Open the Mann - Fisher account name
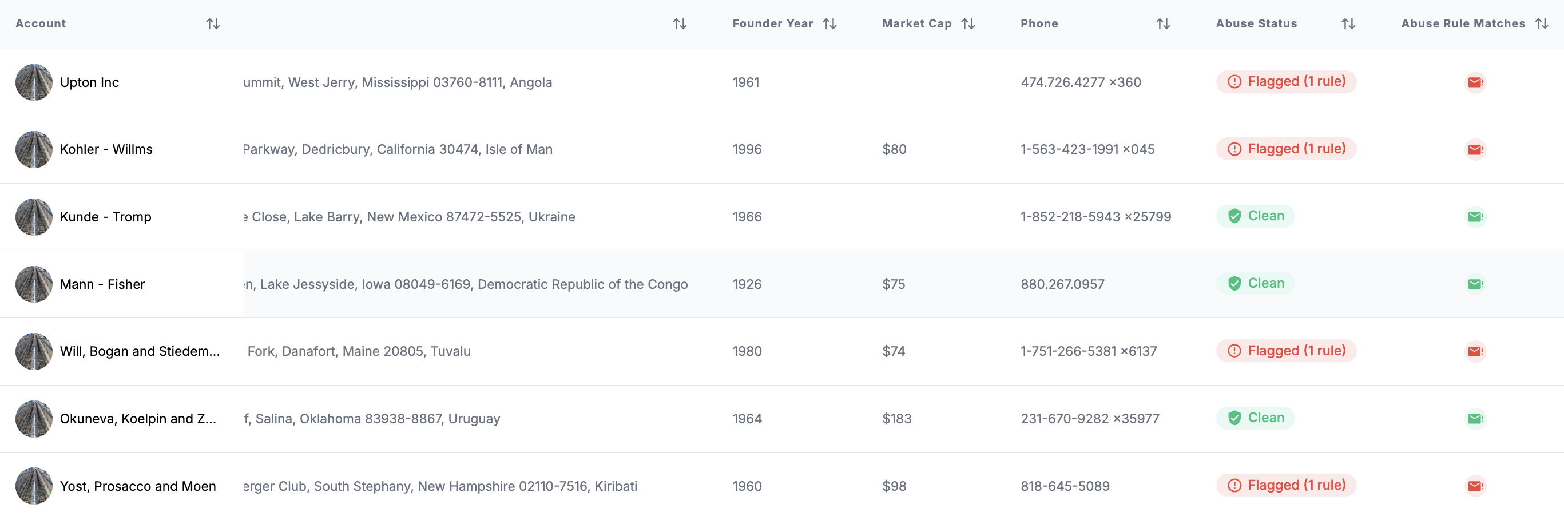Viewport: 1564px width, 516px height. [x=102, y=284]
